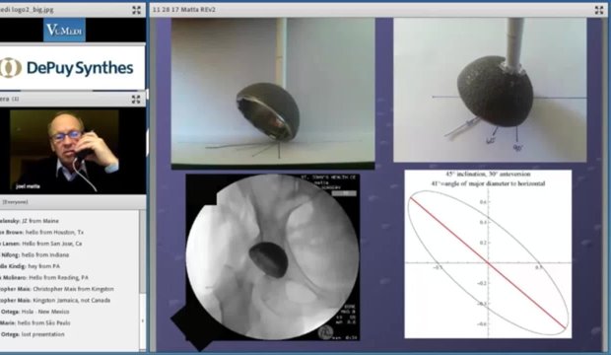Click the acetabular cup photo at top left
Viewport: 611px width, 355px height.
273,94
